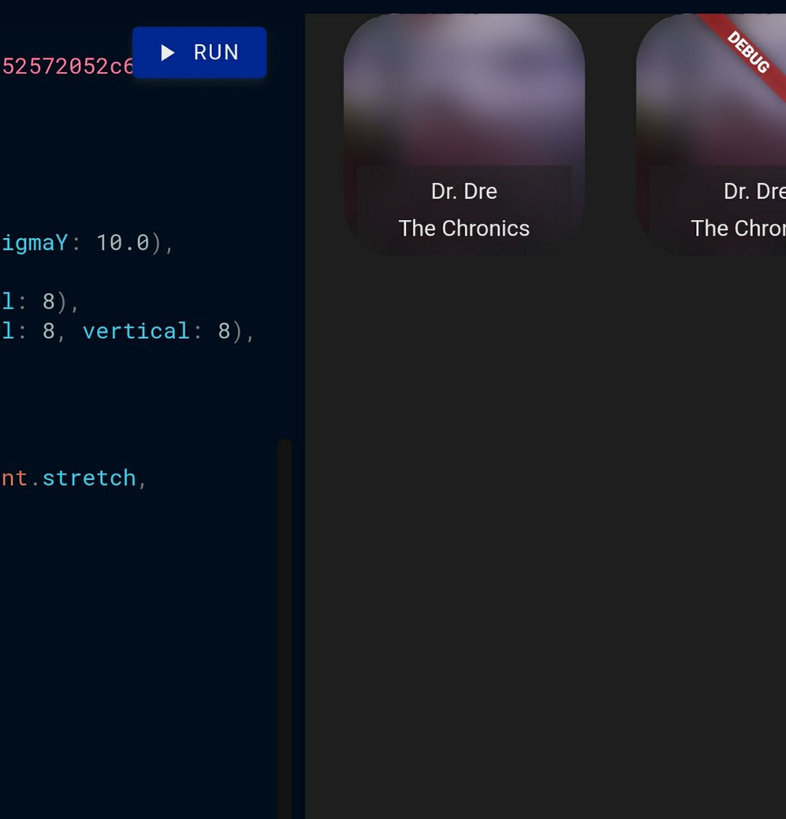The image size is (786, 819).
Task: Click the '52572052c6' hash text
Action: click(67, 66)
